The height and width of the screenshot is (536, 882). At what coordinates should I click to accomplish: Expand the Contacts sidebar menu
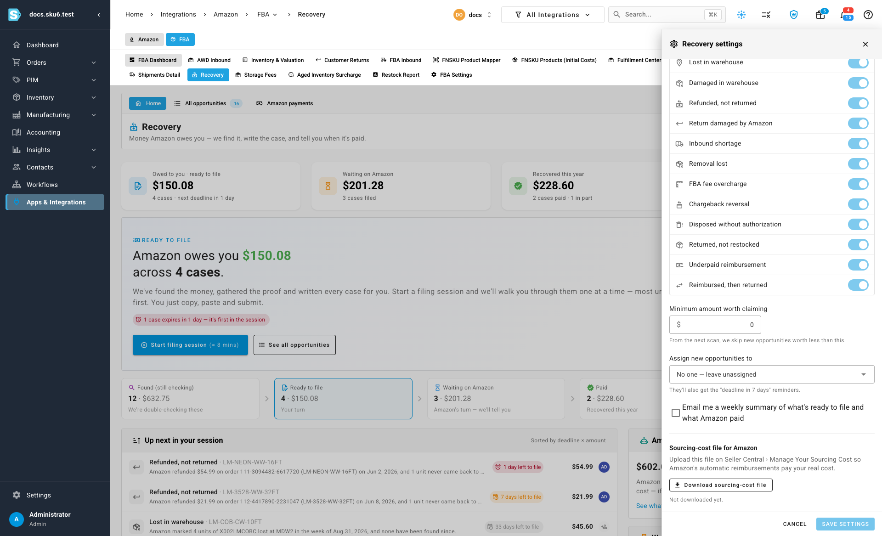click(55, 167)
